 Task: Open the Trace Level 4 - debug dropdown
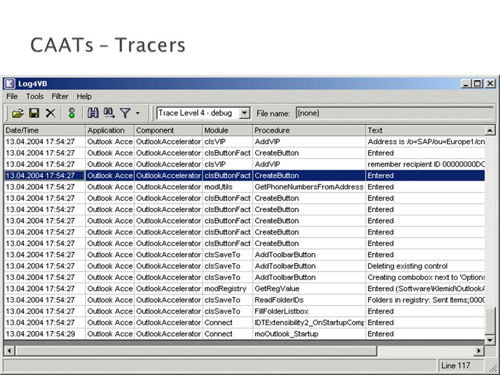pyautogui.click(x=244, y=113)
